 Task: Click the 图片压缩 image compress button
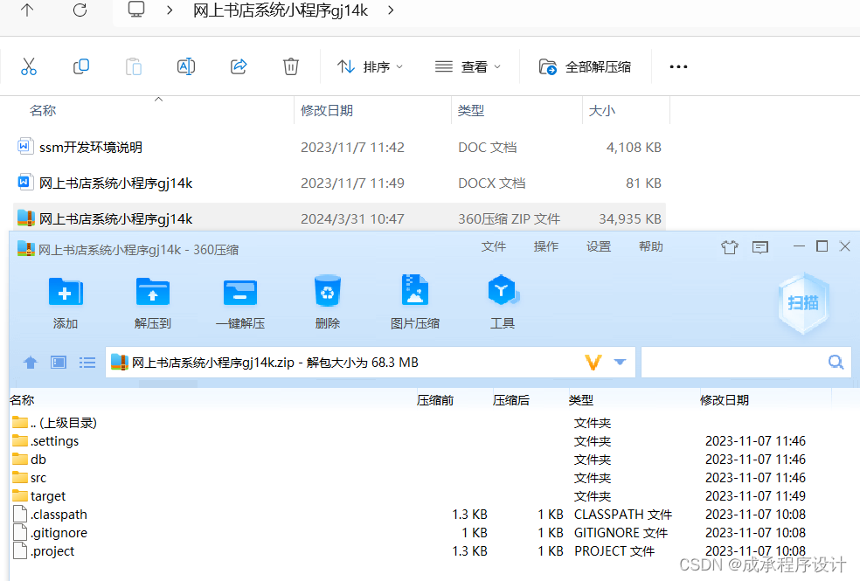coord(415,302)
